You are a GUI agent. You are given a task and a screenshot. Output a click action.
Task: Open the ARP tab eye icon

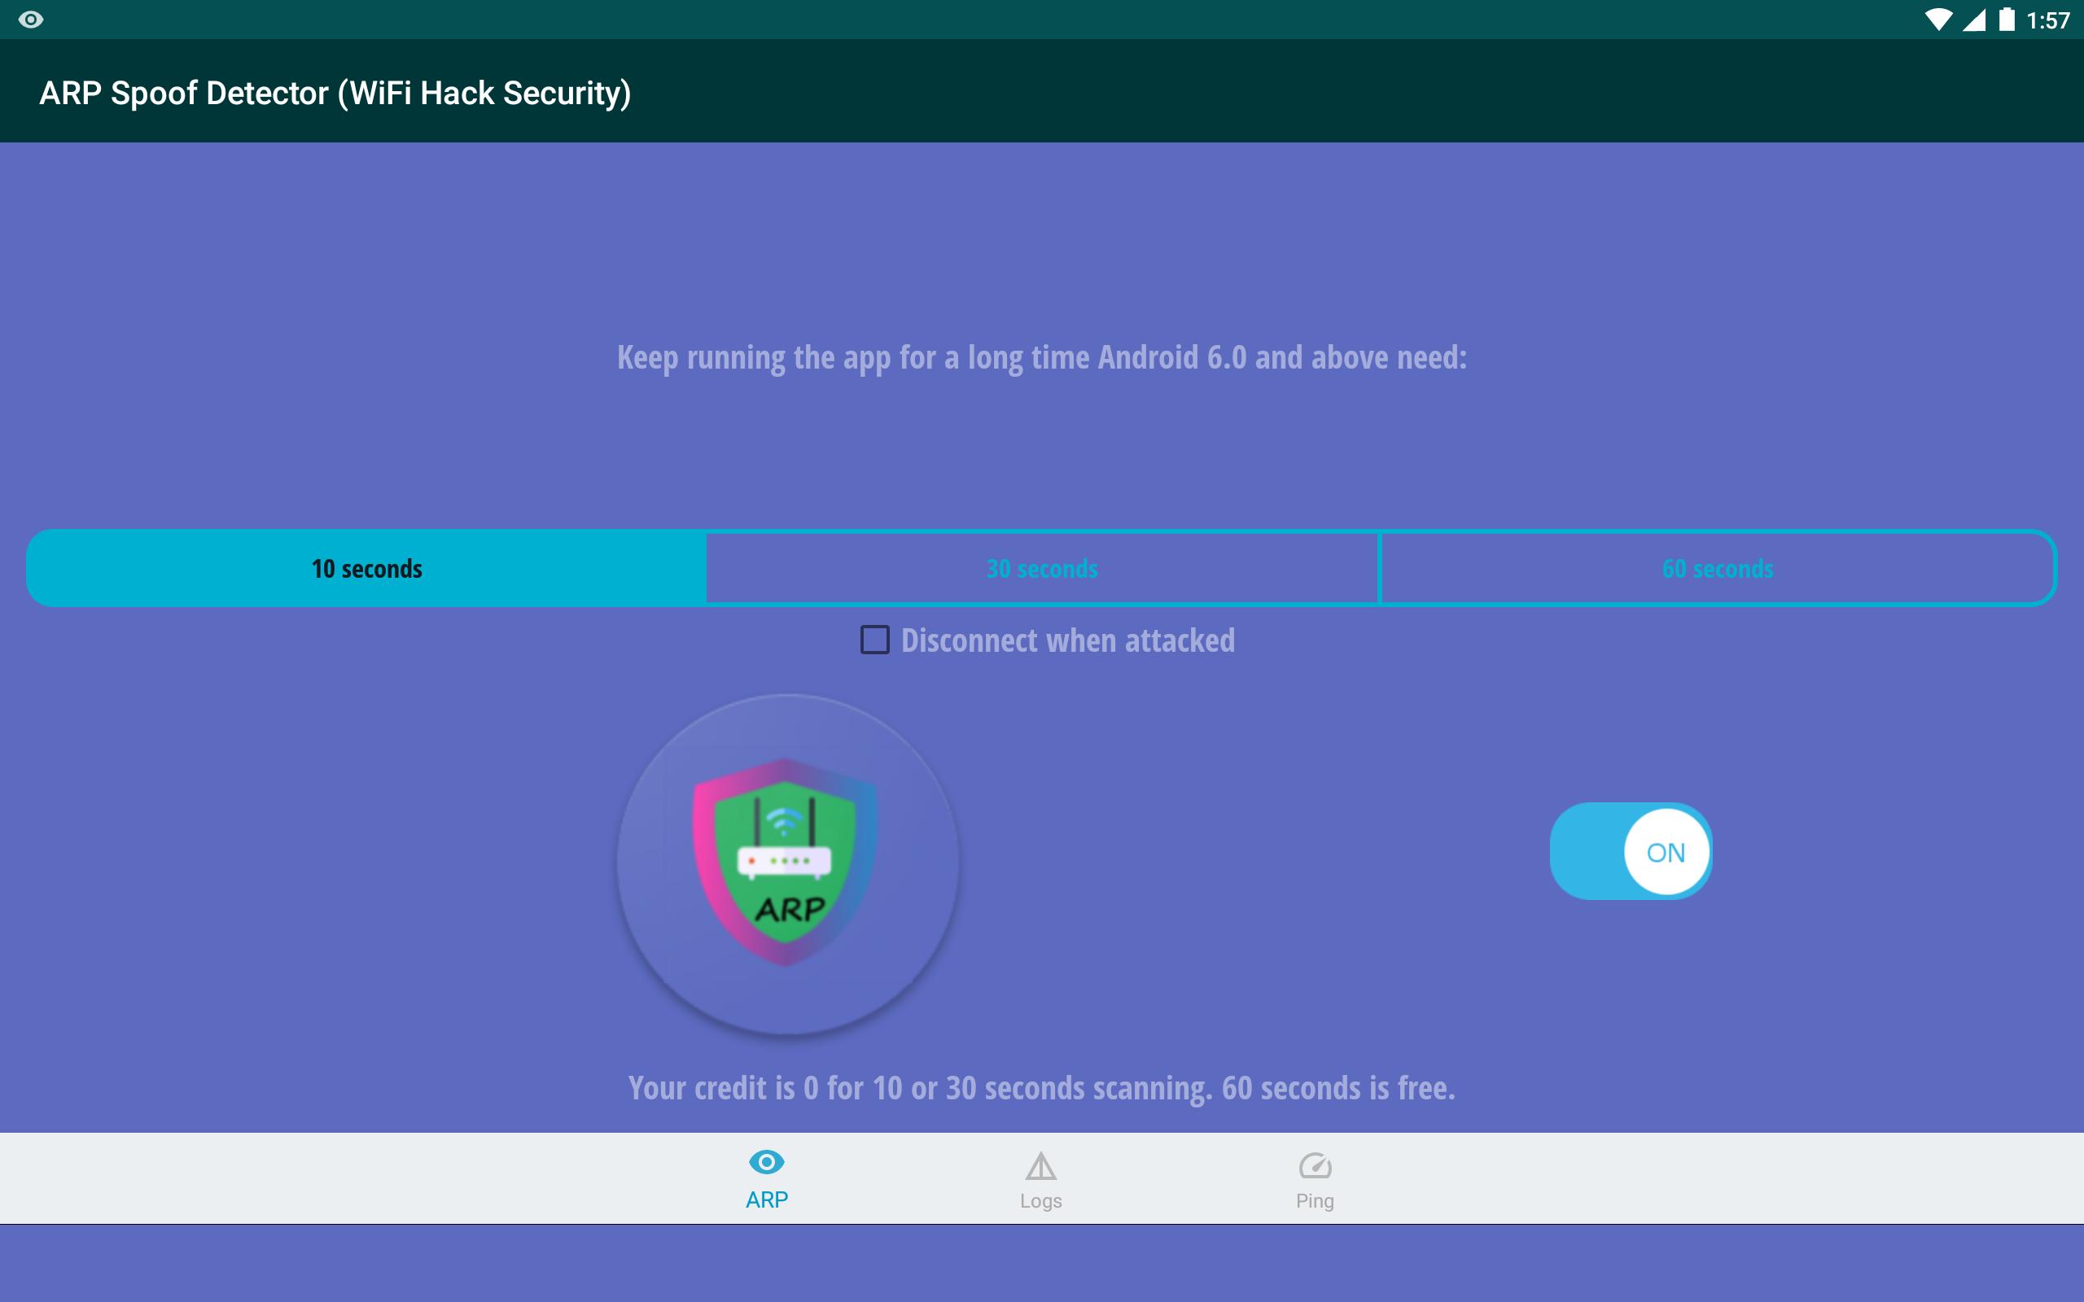(766, 1163)
